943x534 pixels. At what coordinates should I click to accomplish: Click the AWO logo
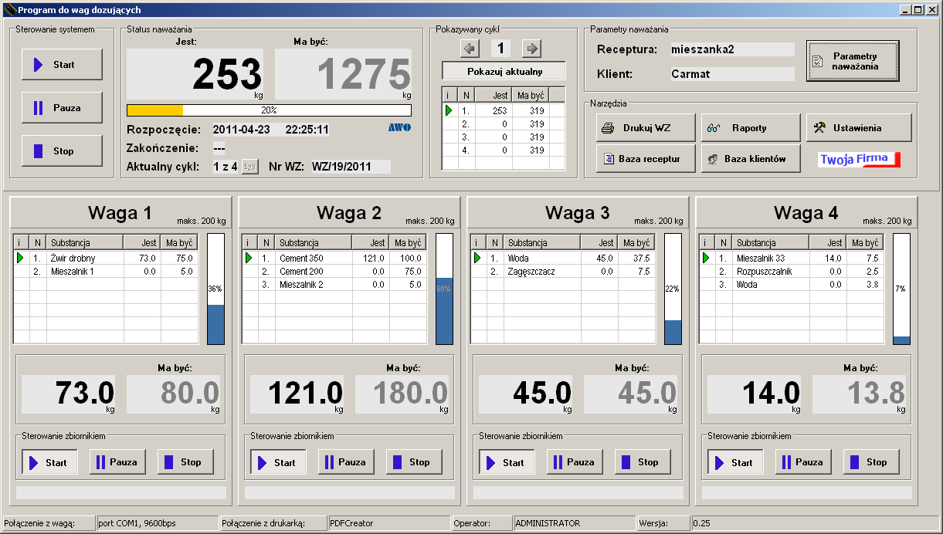pos(399,128)
